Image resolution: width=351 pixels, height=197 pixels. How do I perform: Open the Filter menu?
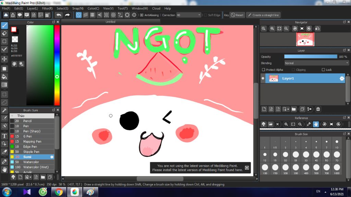pos(47,9)
